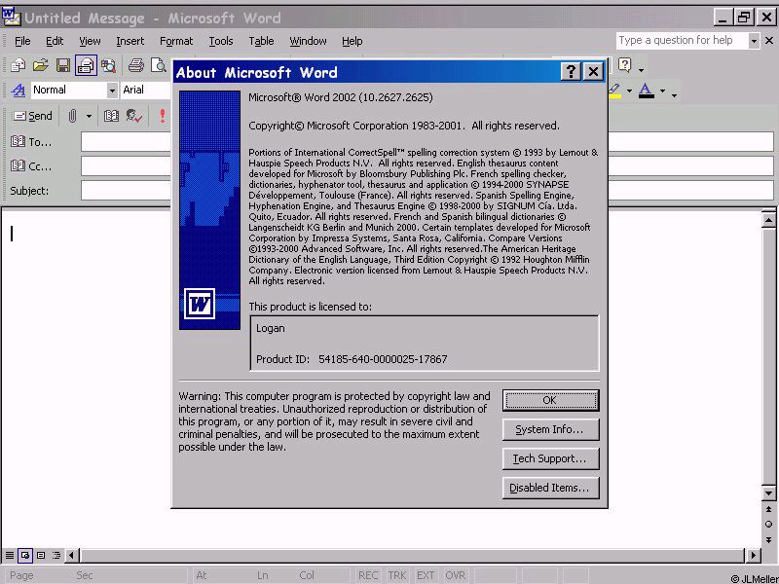Switch to Print Layout View button

(x=41, y=555)
